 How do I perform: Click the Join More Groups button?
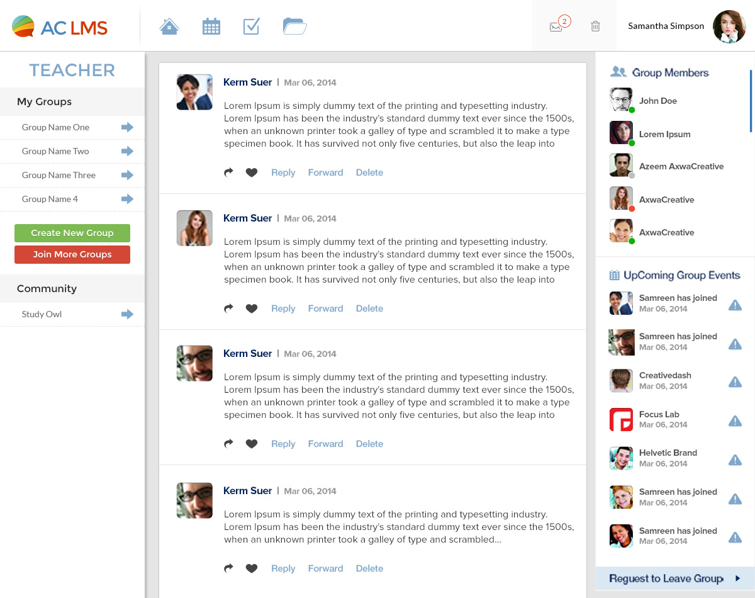[x=72, y=254]
